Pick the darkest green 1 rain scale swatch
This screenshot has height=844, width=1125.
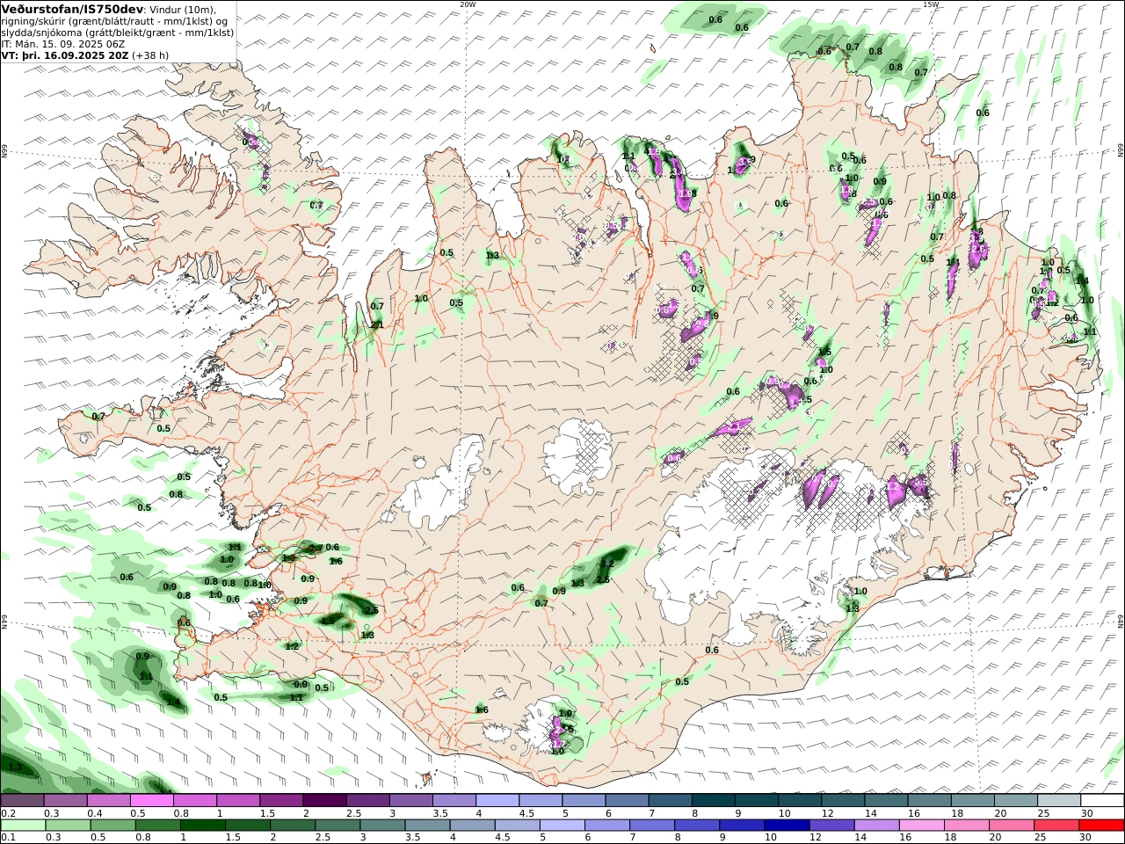[x=202, y=826]
